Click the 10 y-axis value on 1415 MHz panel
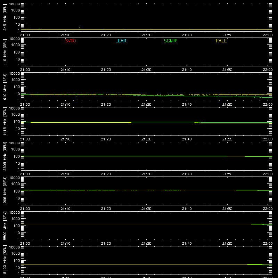The image size is (278, 278). [18, 129]
